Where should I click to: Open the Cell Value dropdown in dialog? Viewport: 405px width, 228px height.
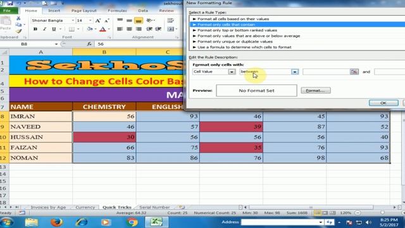(x=232, y=72)
